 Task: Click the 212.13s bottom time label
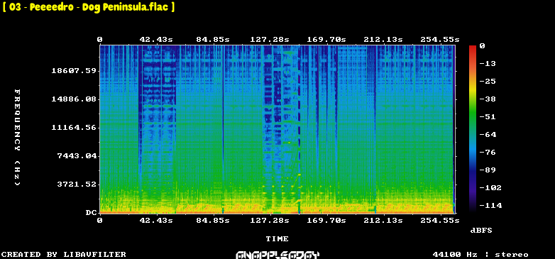[x=383, y=221]
